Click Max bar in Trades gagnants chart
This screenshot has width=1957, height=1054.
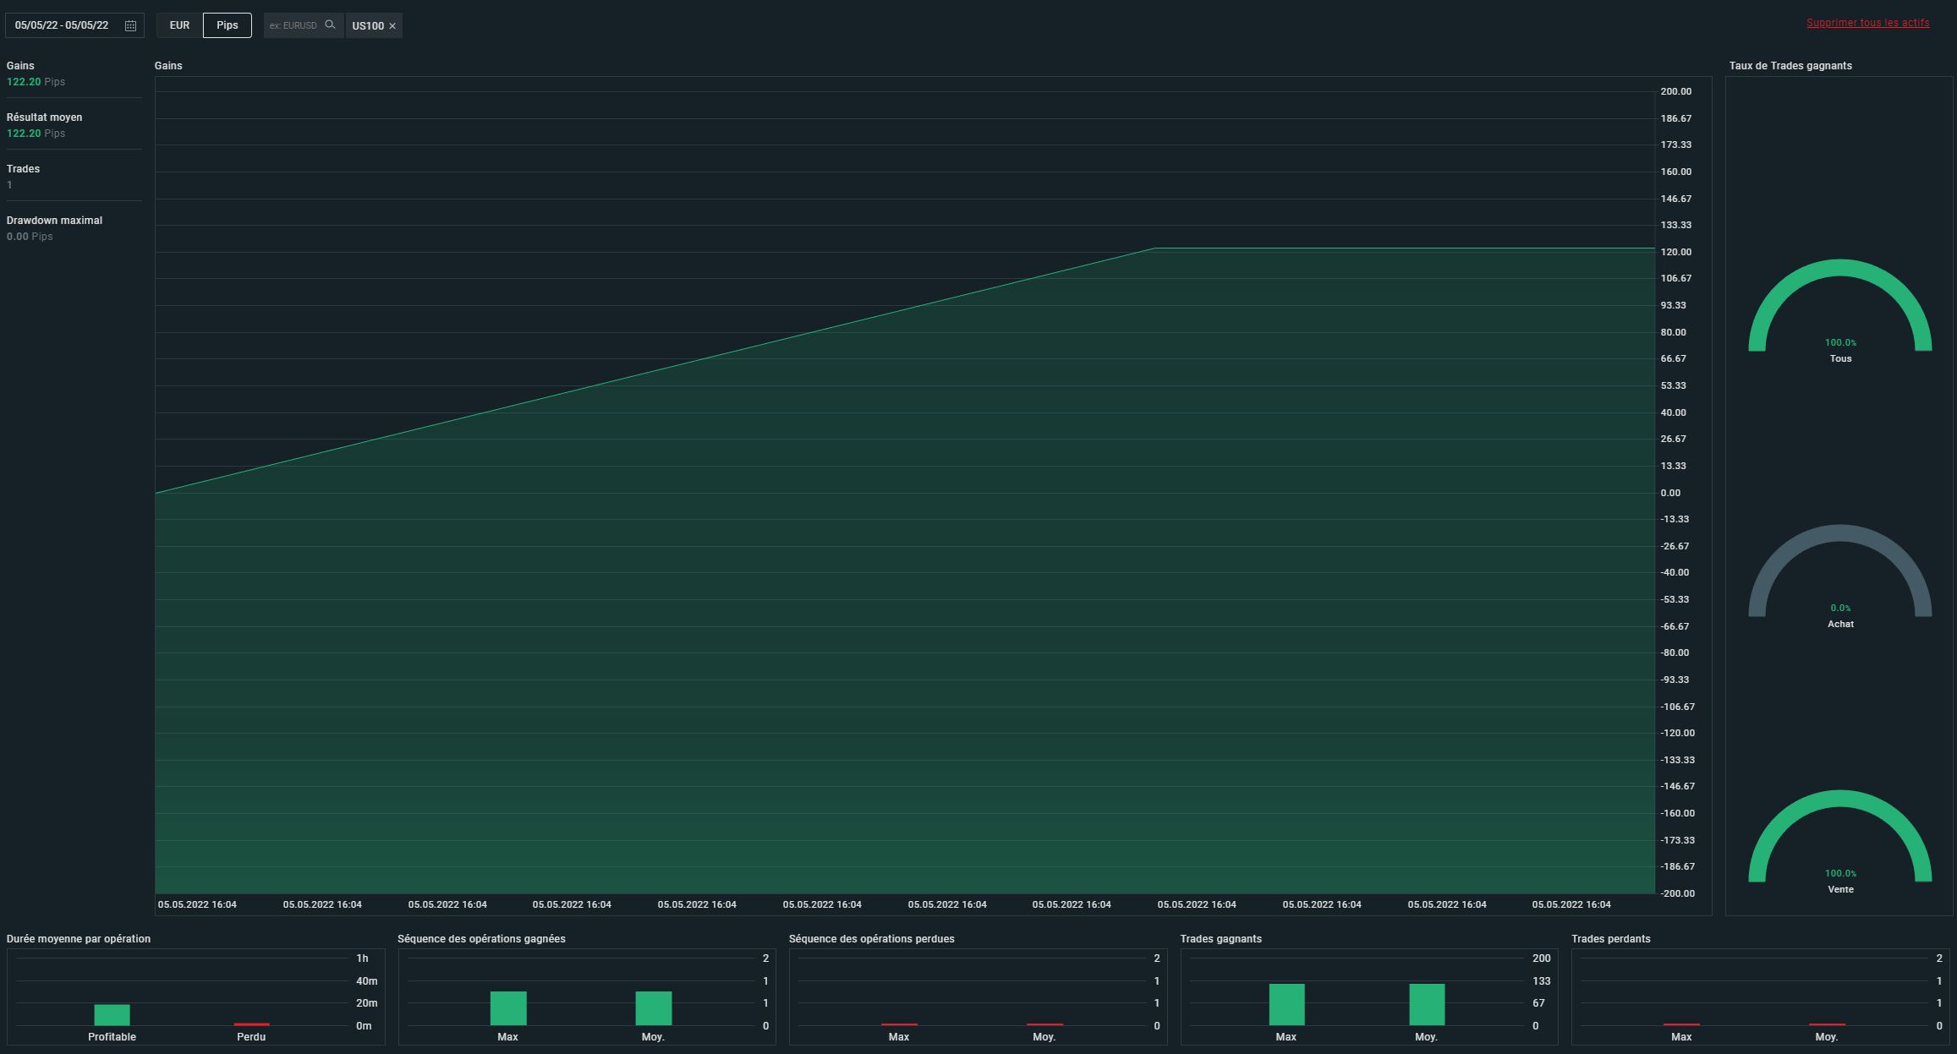tap(1285, 1004)
